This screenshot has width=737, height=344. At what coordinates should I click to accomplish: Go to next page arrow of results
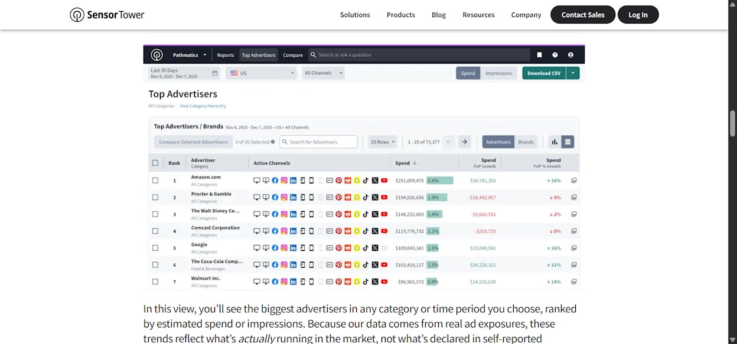click(x=465, y=142)
